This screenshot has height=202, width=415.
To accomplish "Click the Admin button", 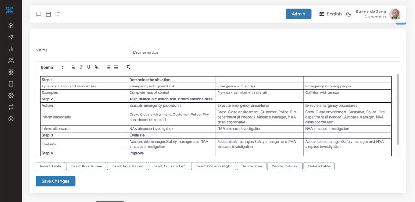I will 298,14.
